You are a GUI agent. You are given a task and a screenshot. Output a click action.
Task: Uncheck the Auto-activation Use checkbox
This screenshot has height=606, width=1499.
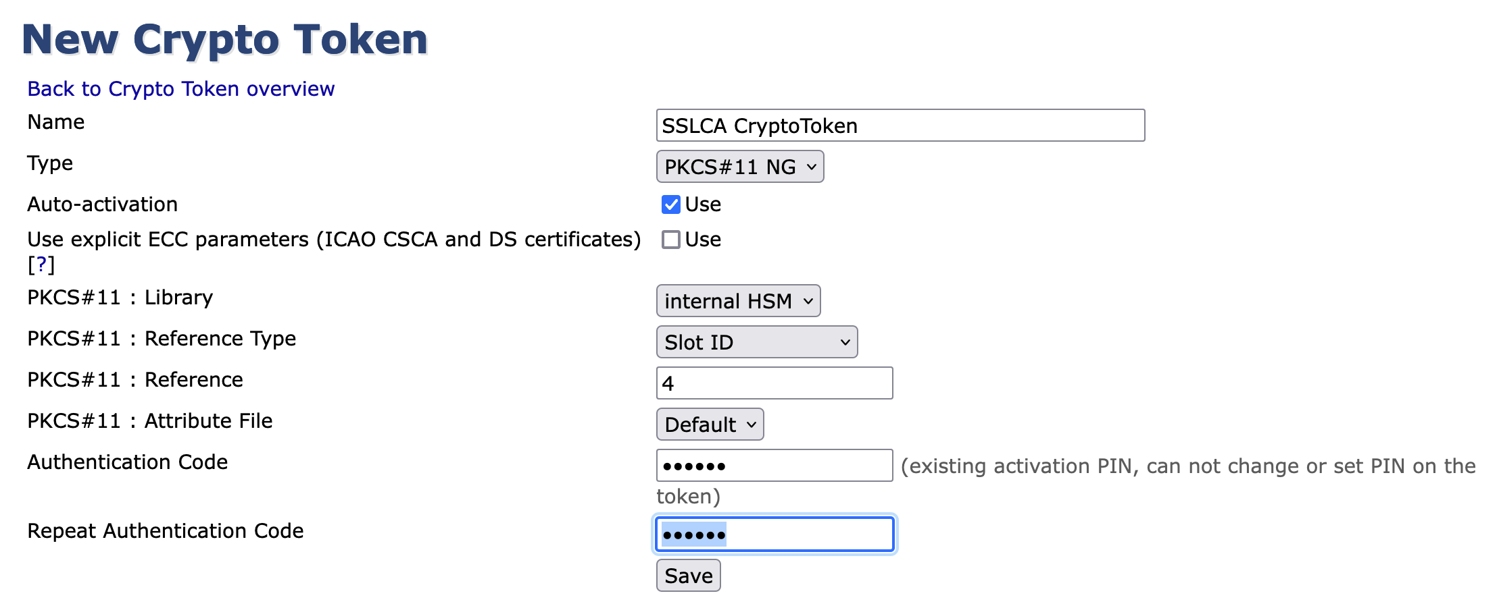tap(670, 204)
